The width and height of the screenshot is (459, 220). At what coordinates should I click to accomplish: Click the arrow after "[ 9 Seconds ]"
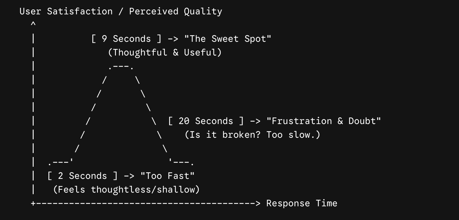pyautogui.click(x=173, y=39)
